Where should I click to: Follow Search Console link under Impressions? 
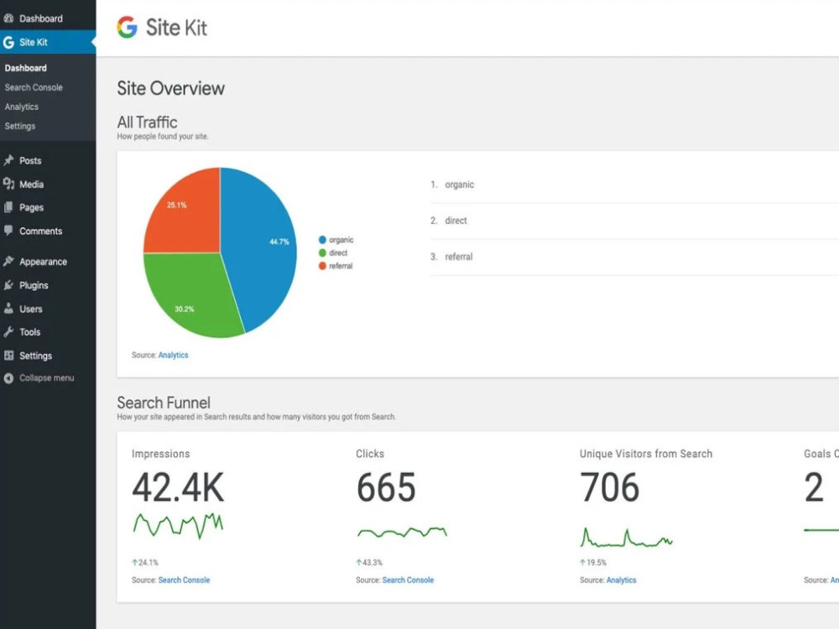[x=184, y=580]
